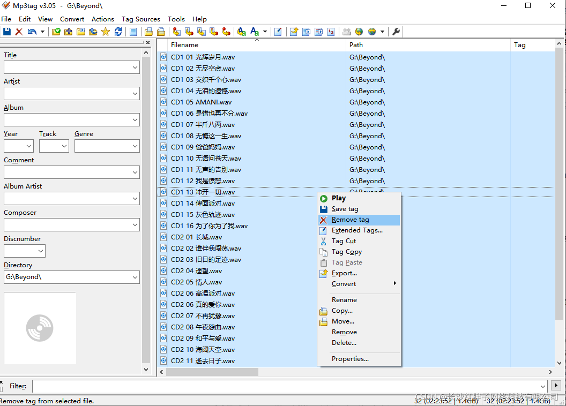Open the File menu
This screenshot has width=566, height=406.
[x=6, y=19]
